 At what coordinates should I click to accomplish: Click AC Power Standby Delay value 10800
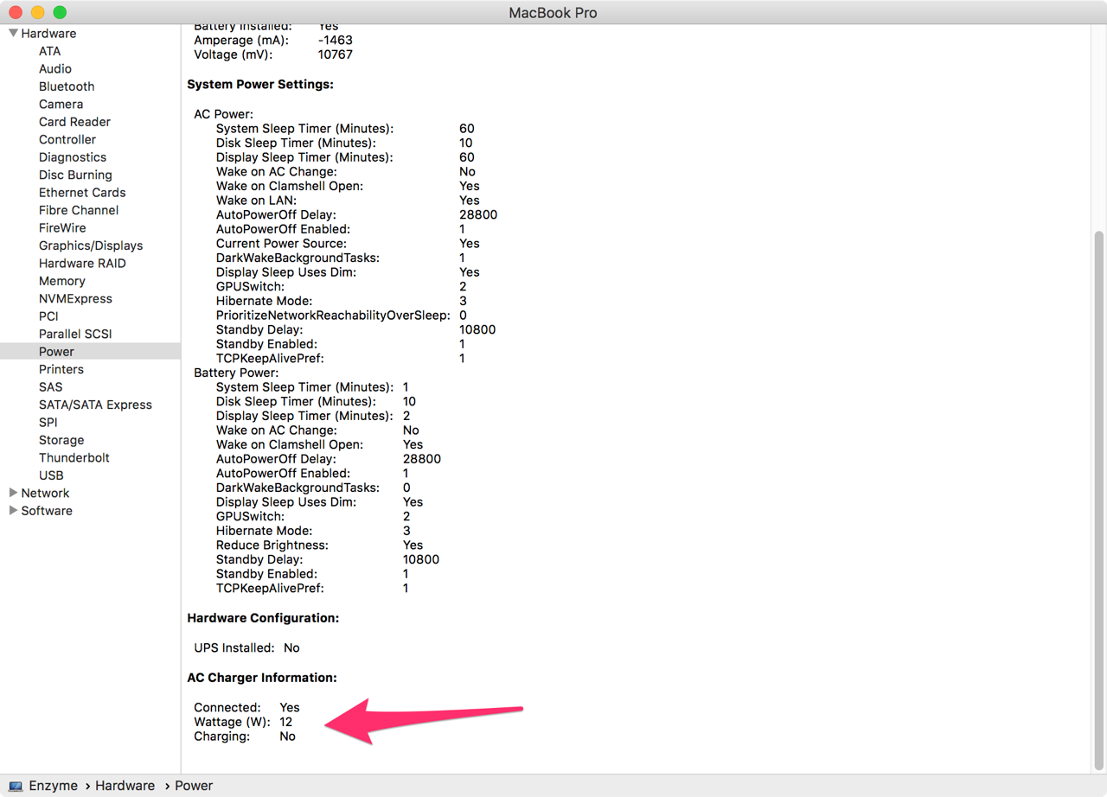pos(477,329)
